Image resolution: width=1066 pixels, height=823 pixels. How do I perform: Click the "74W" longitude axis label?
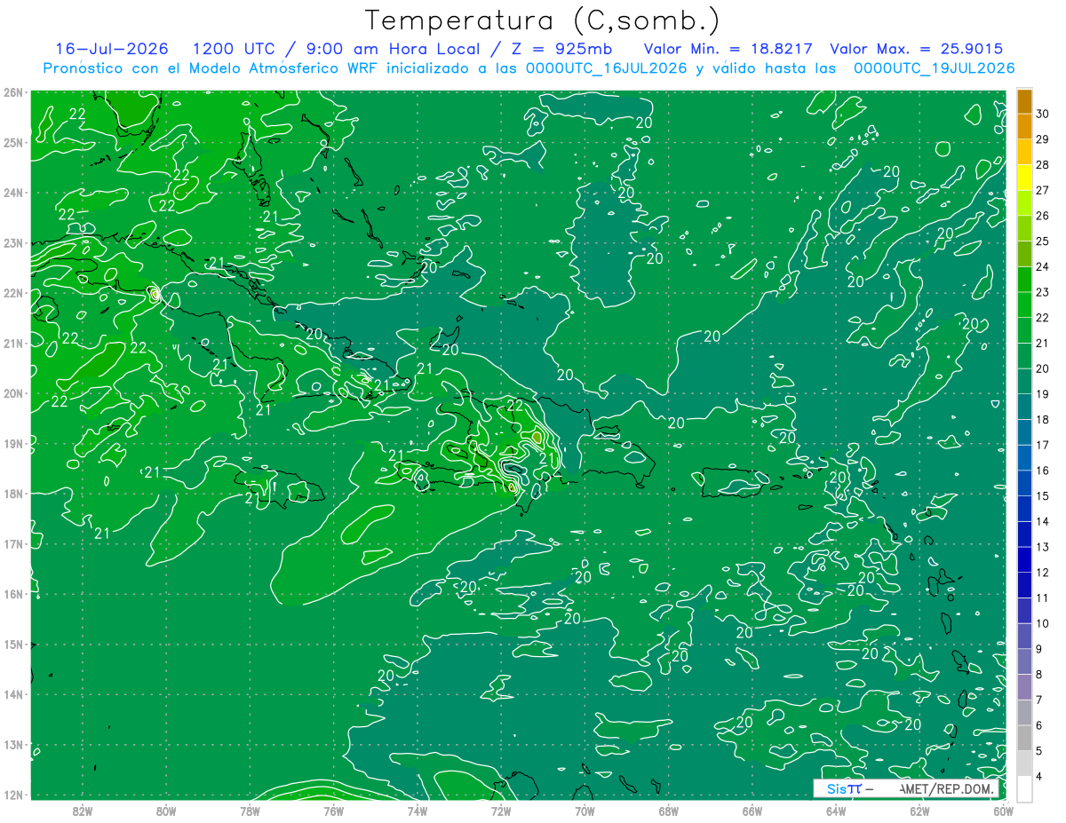(418, 811)
